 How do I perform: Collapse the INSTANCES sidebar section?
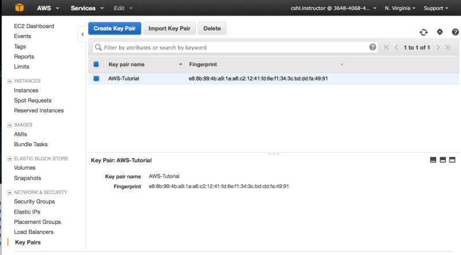[x=10, y=81]
